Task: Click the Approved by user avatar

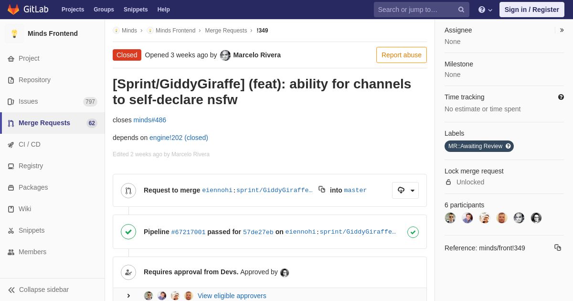Action: (285, 273)
